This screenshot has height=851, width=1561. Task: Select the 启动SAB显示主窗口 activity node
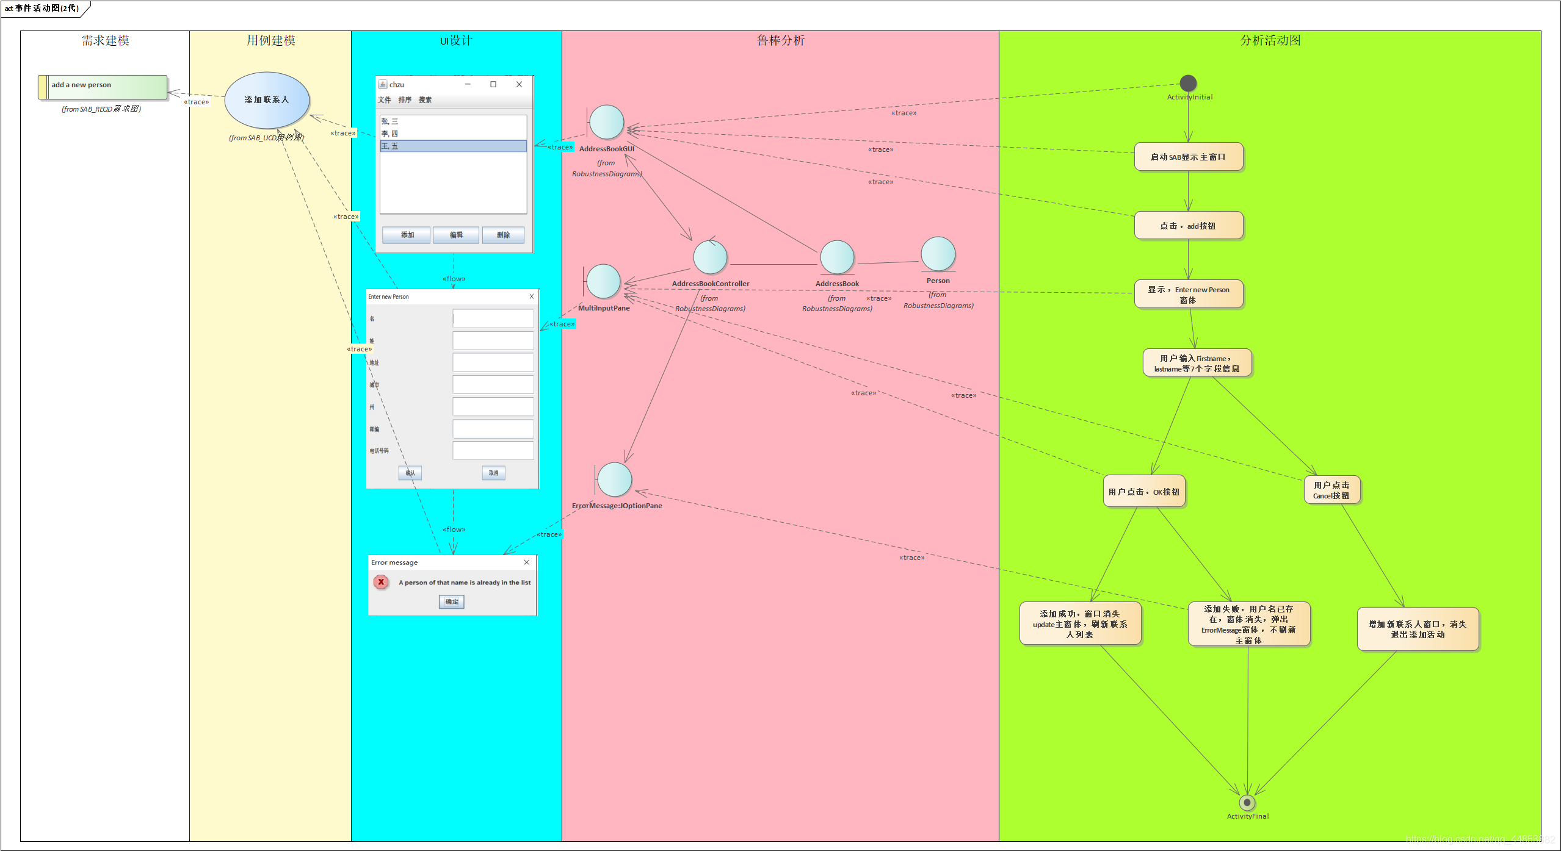tap(1188, 157)
